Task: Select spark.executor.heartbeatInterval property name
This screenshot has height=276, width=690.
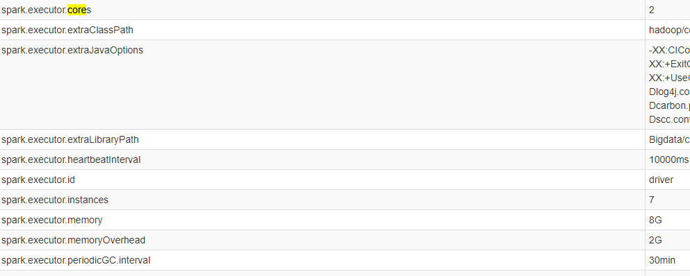Action: pos(71,159)
